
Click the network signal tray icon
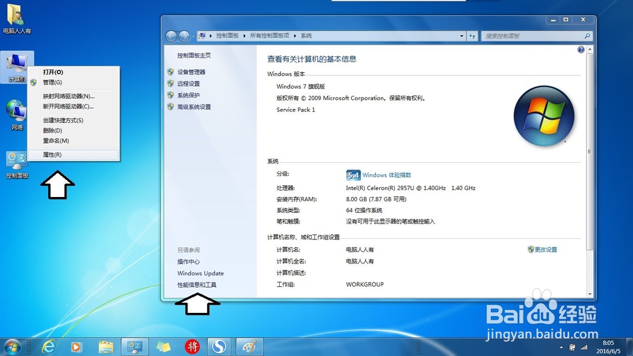[584, 347]
